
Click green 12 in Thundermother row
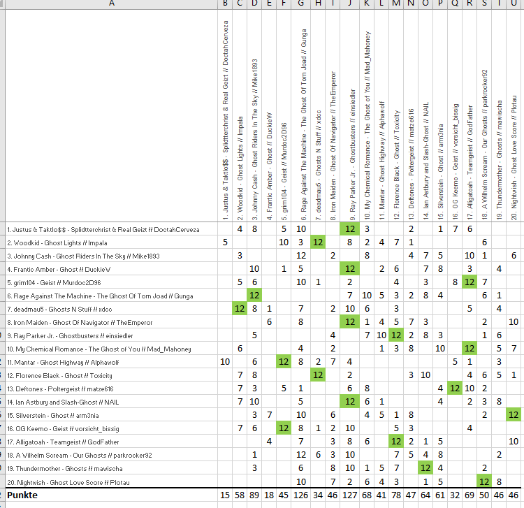tap(425, 468)
